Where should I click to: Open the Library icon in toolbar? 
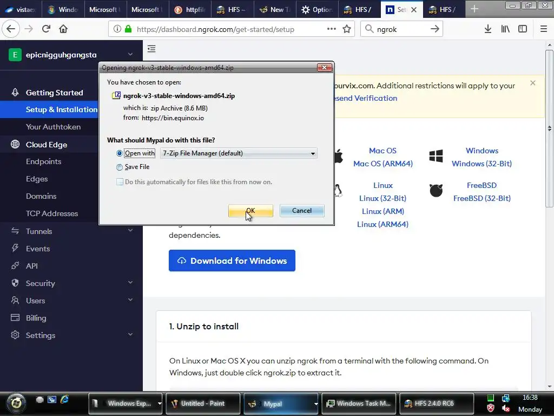pos(505,29)
